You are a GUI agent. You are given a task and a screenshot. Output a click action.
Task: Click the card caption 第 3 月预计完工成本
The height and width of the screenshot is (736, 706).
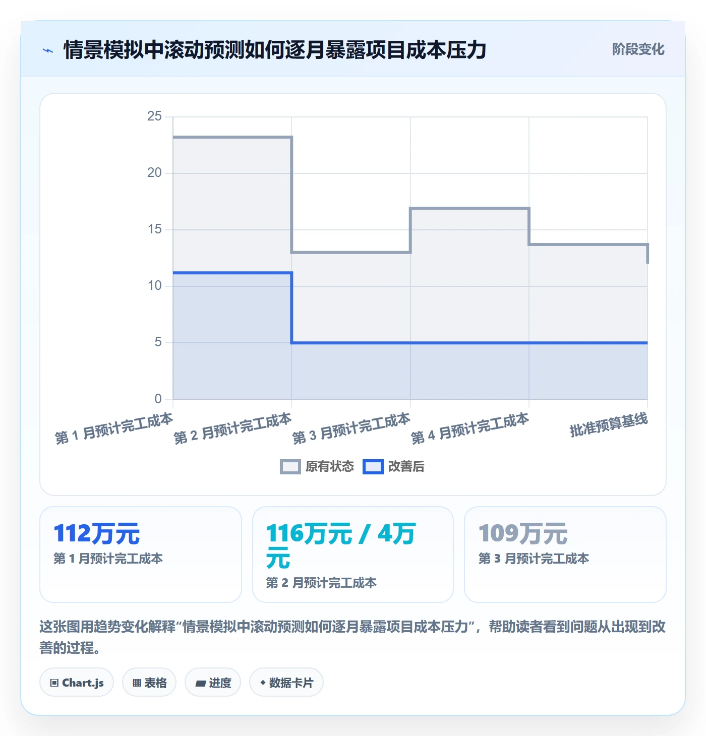tap(534, 559)
